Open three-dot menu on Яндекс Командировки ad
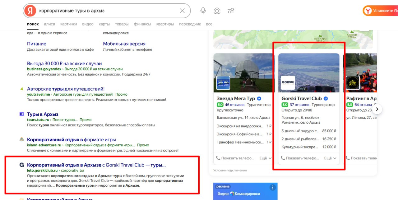The width and height of the screenshot is (398, 200). pos(272,187)
